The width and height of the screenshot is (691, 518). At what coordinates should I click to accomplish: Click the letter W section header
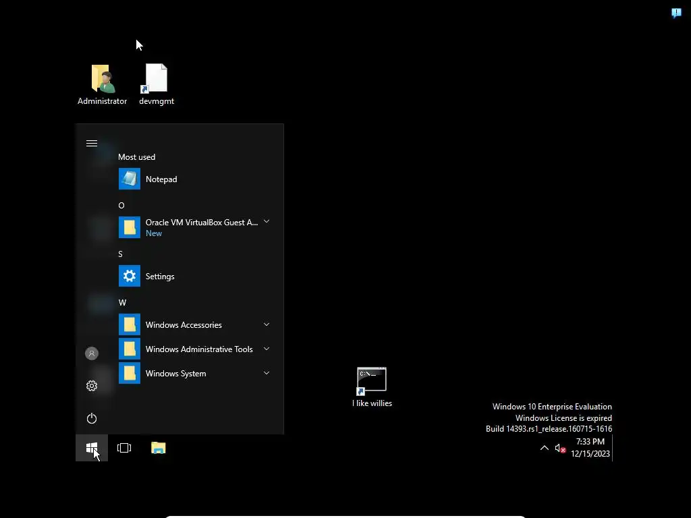coord(122,303)
